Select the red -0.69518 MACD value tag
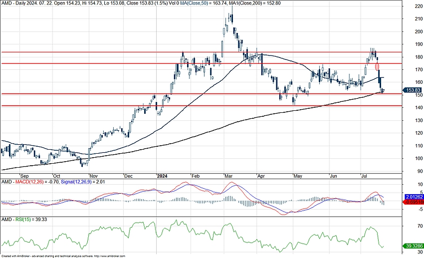The height and width of the screenshot is (258, 424). click(x=414, y=202)
